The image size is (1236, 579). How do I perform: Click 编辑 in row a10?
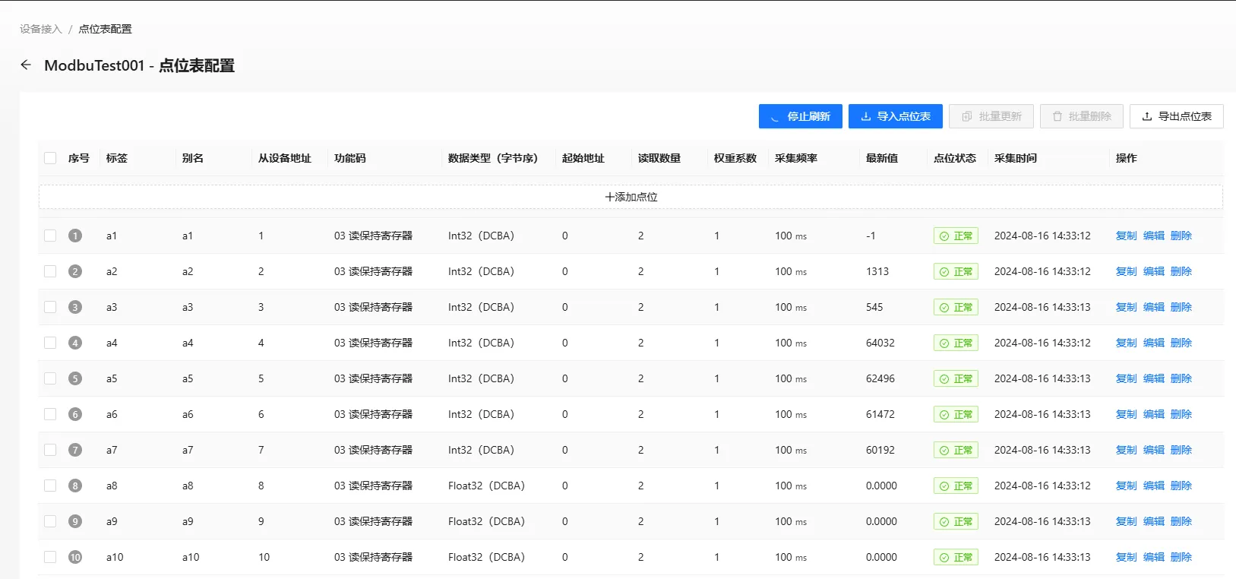[1153, 557]
